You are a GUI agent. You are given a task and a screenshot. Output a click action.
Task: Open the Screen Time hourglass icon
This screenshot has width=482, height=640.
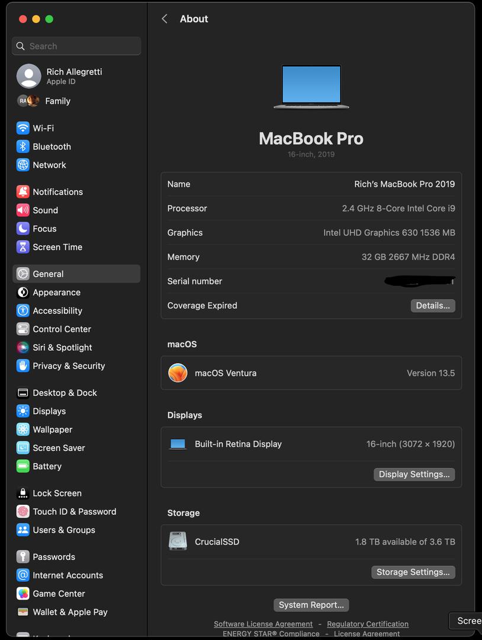(x=23, y=247)
